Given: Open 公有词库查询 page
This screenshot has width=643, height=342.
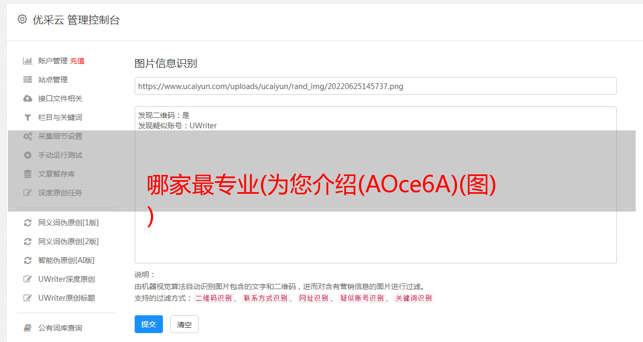Looking at the screenshot, I should [x=60, y=328].
